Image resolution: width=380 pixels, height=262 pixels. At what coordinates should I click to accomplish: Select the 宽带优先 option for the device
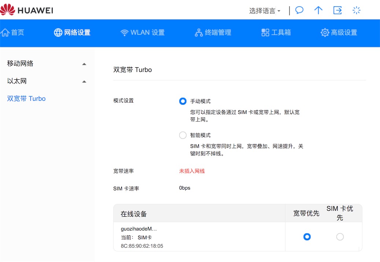point(307,237)
